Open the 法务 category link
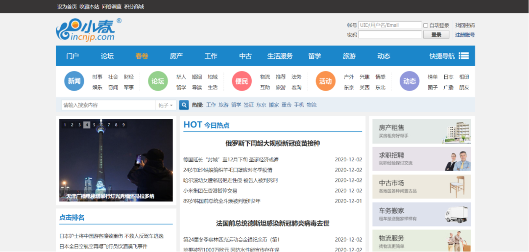This screenshot has width=529, height=252. (296, 76)
